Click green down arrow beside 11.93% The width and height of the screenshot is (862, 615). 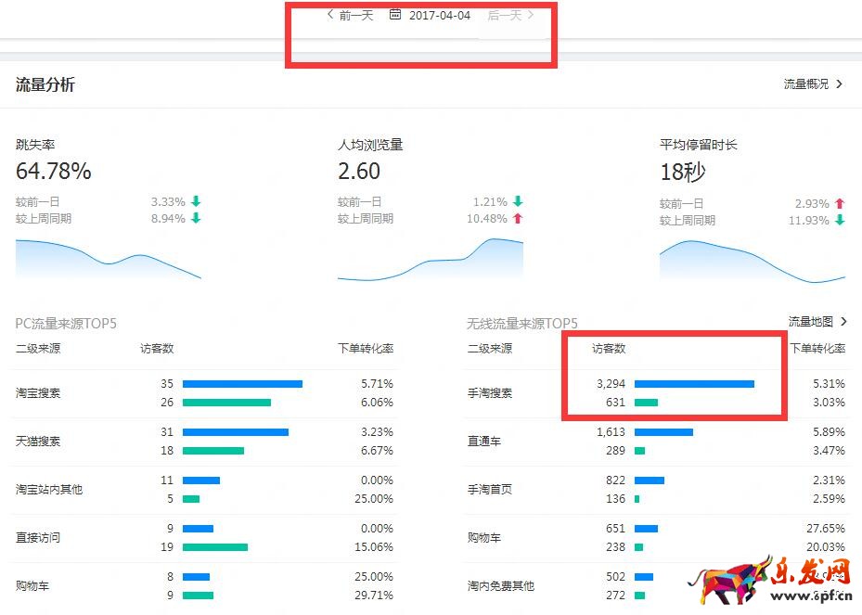click(x=840, y=221)
